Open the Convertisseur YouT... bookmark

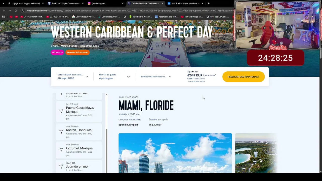click(x=109, y=17)
